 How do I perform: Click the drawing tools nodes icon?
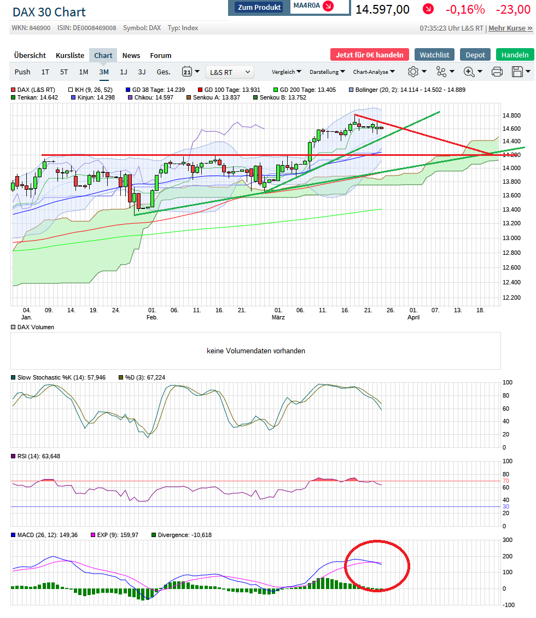(441, 72)
